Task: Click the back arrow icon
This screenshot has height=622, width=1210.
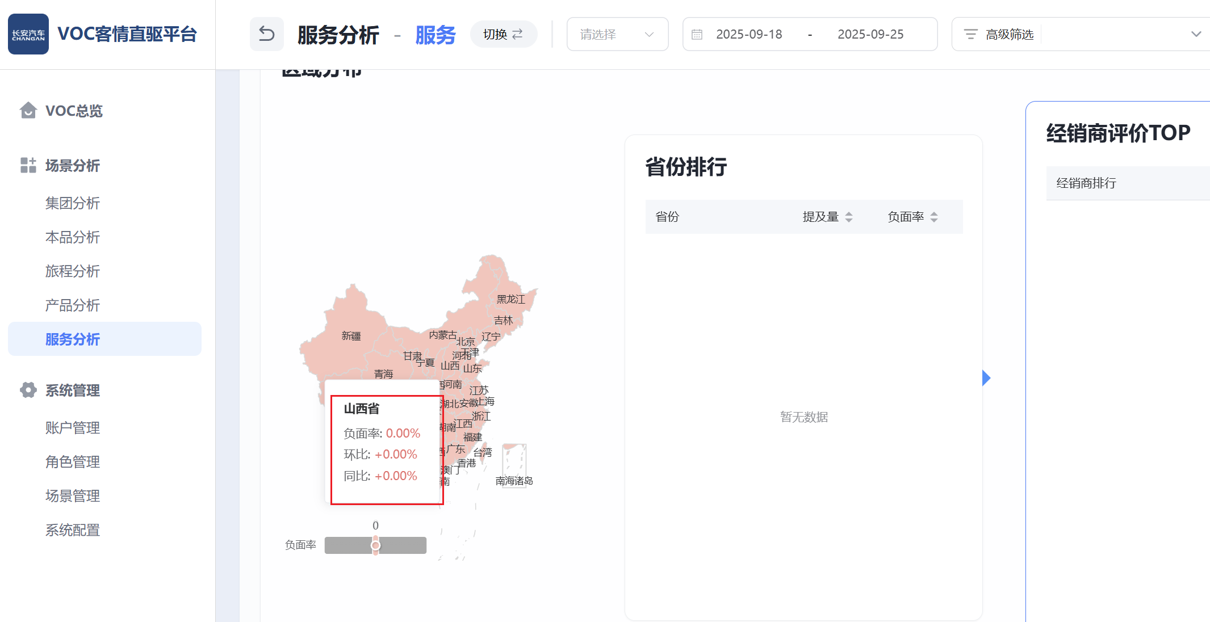Action: coord(266,35)
